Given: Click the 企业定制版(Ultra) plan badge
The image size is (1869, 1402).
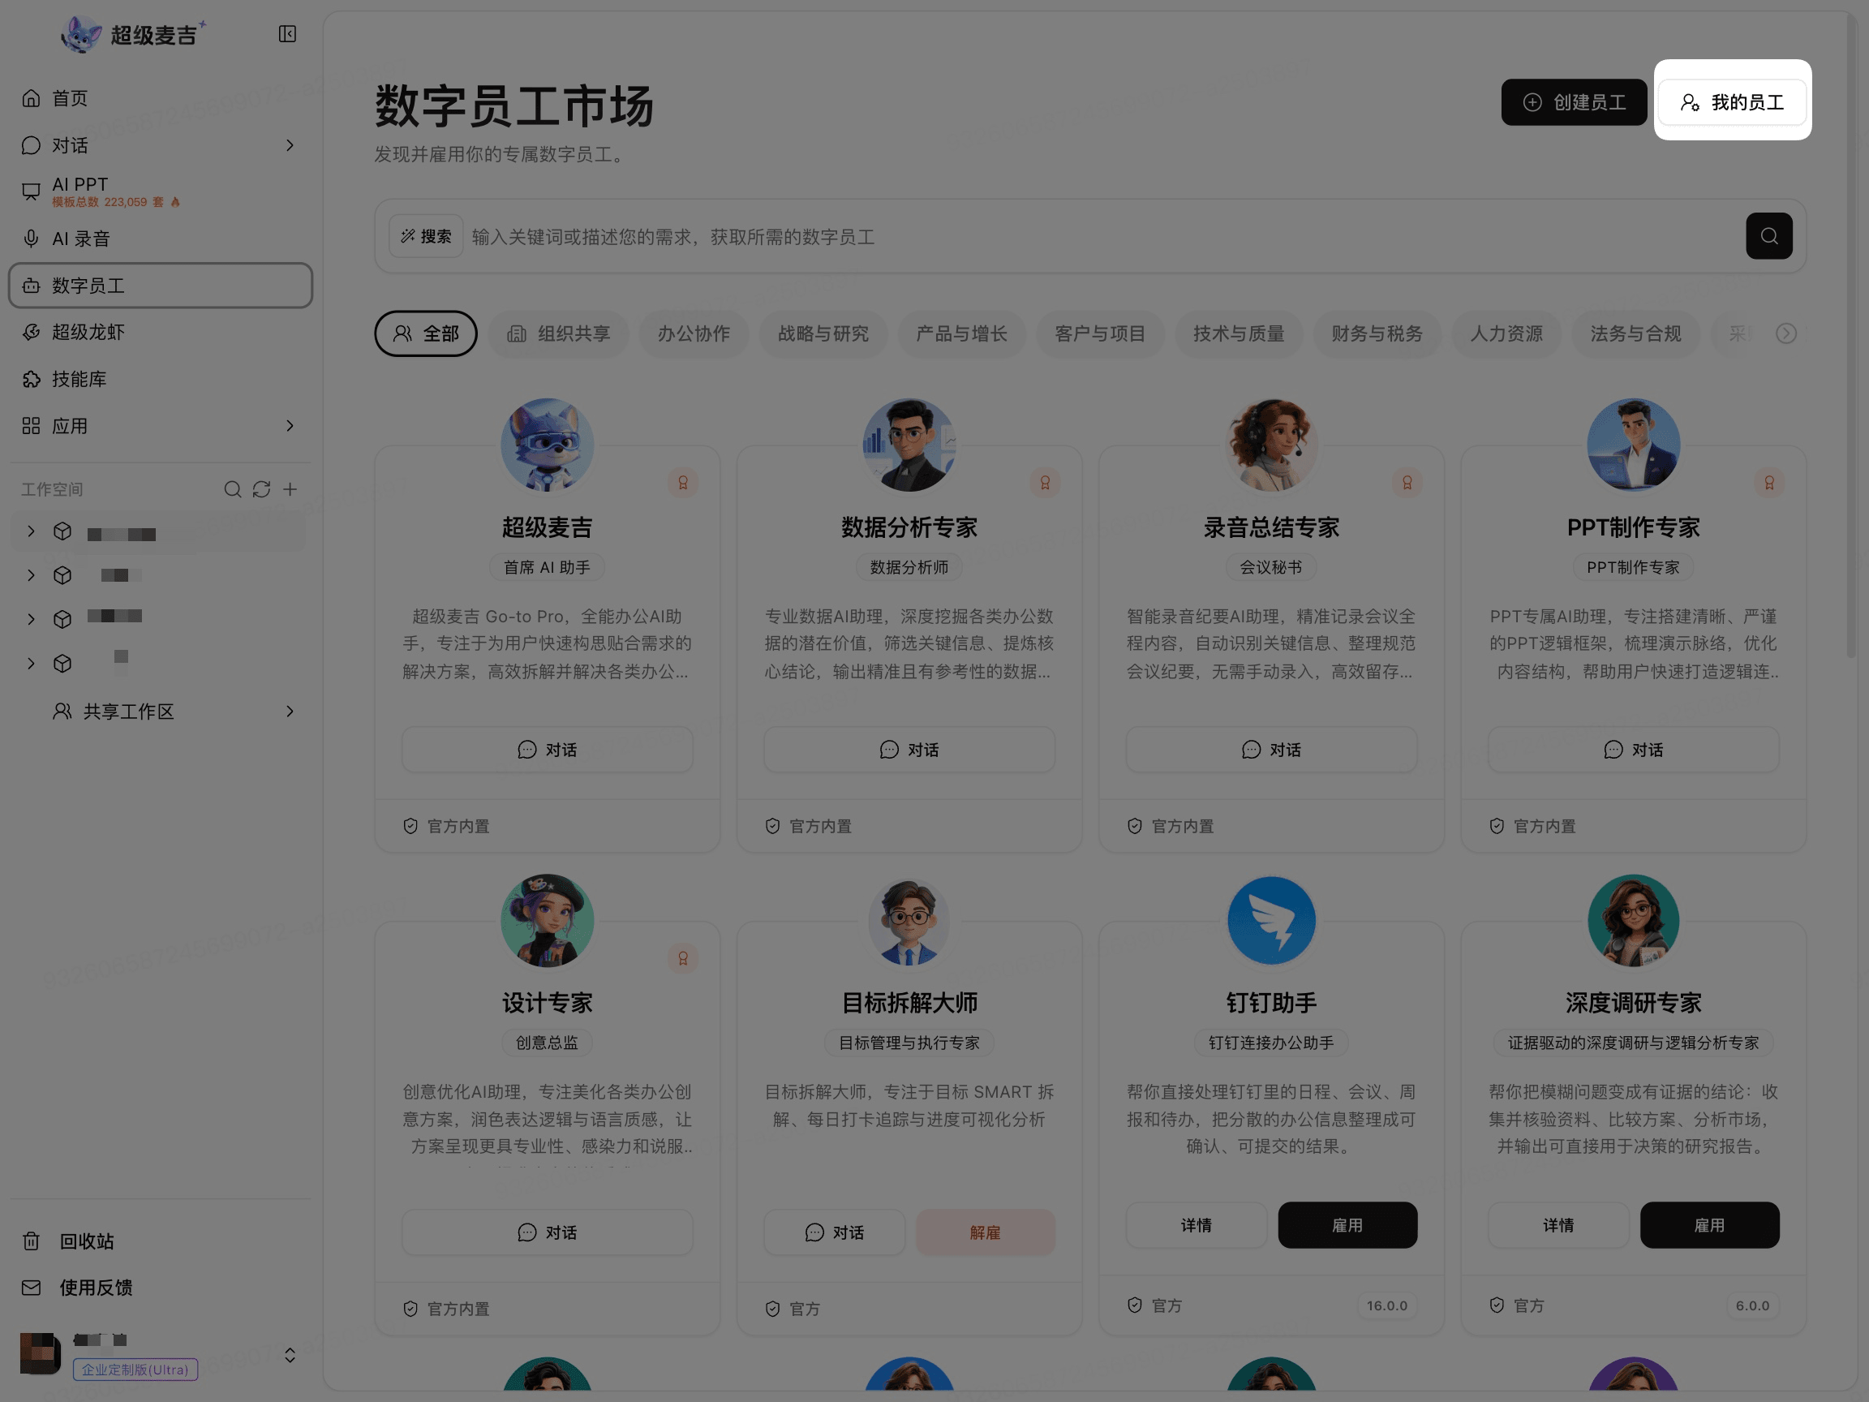Looking at the screenshot, I should (x=135, y=1369).
